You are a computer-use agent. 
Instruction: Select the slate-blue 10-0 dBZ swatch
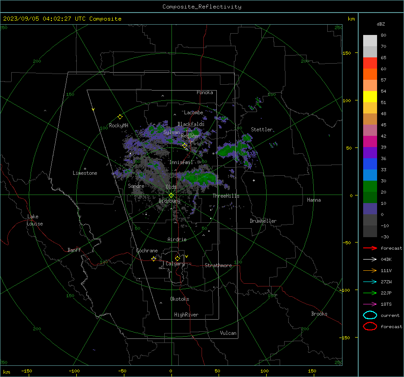(x=370, y=209)
